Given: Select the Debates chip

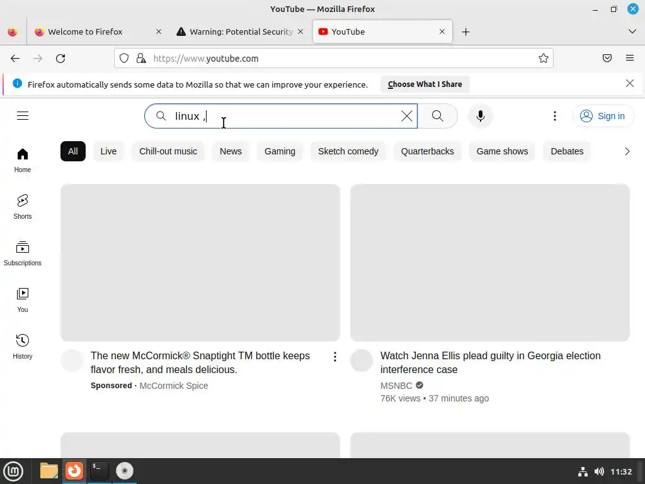Looking at the screenshot, I should pos(567,151).
